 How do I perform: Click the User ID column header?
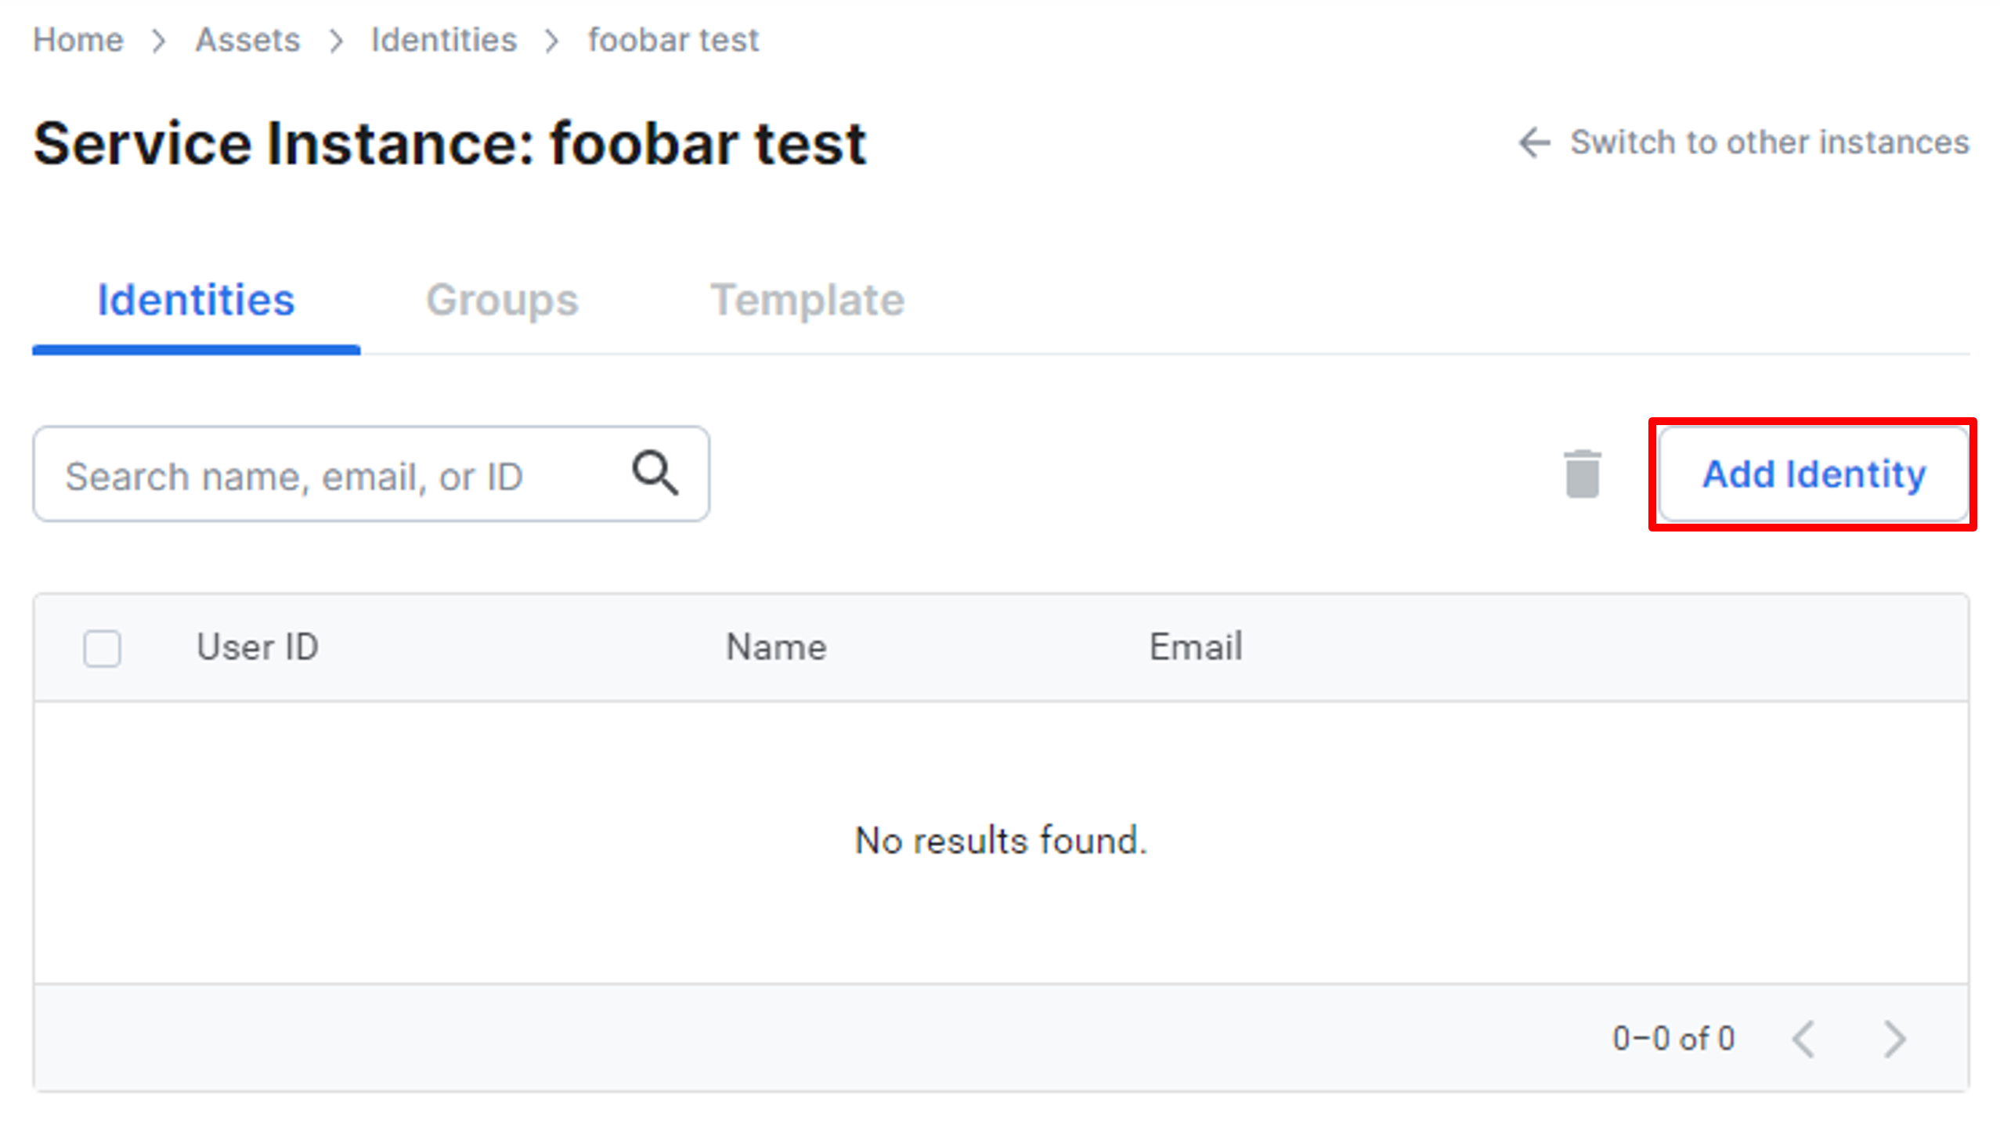coord(257,647)
